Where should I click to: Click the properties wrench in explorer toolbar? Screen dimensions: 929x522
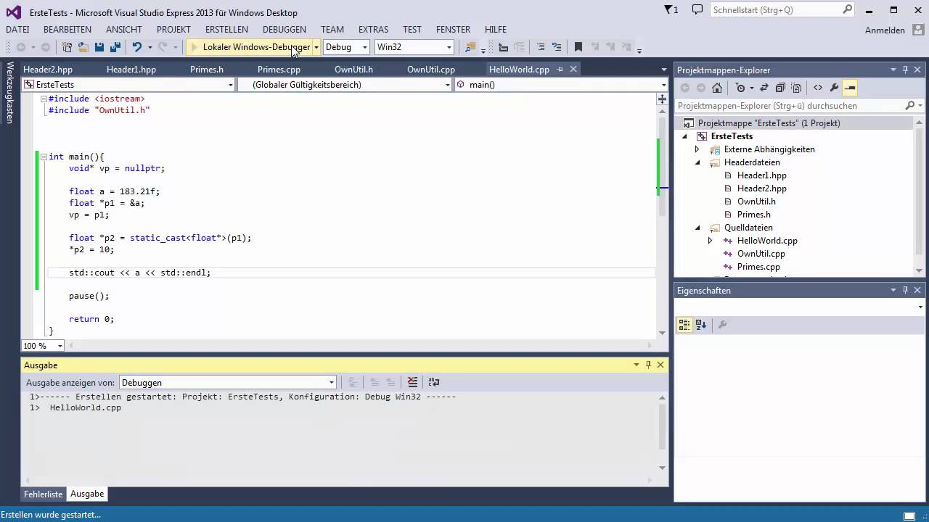click(x=834, y=88)
